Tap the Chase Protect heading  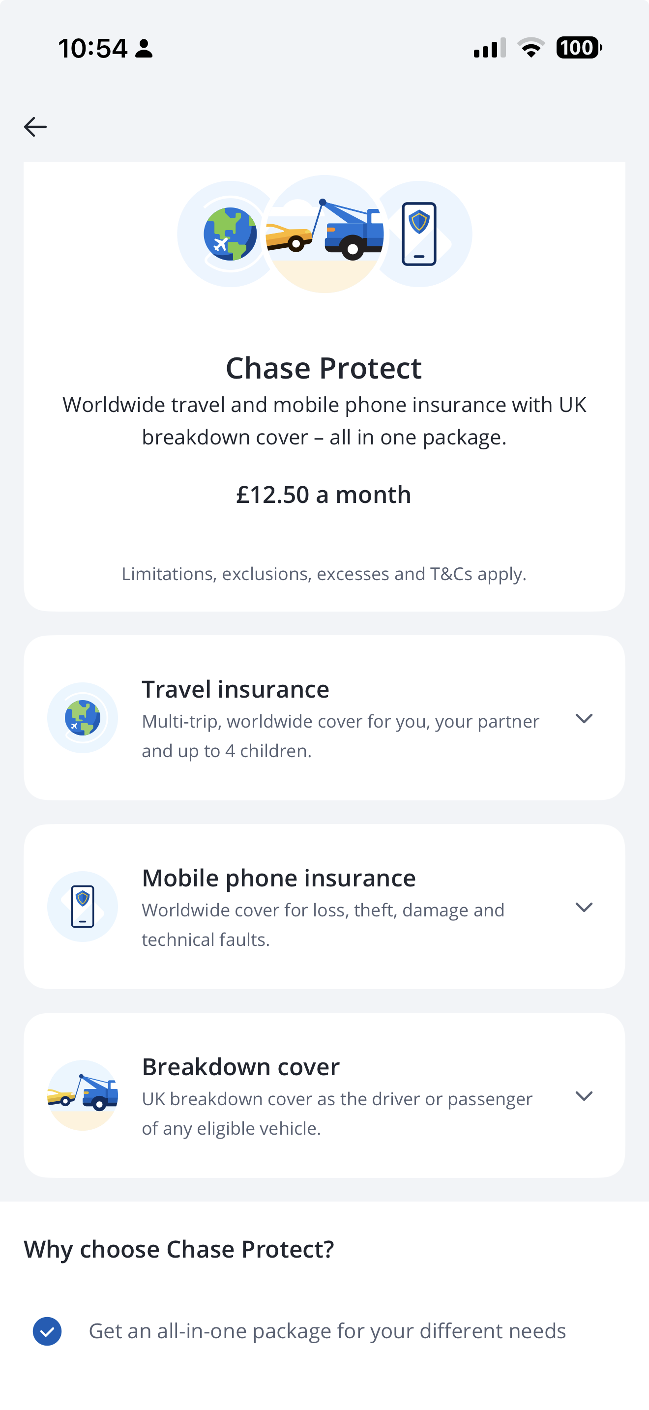pos(324,368)
